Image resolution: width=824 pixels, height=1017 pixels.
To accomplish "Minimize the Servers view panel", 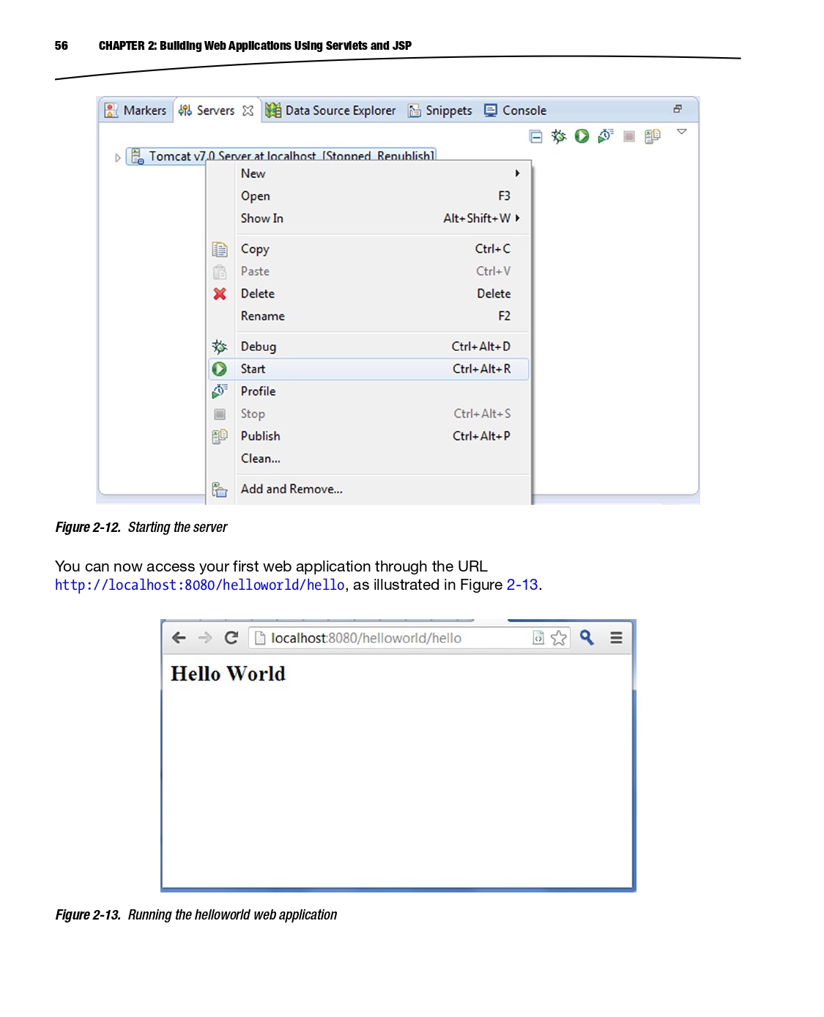I will (678, 109).
